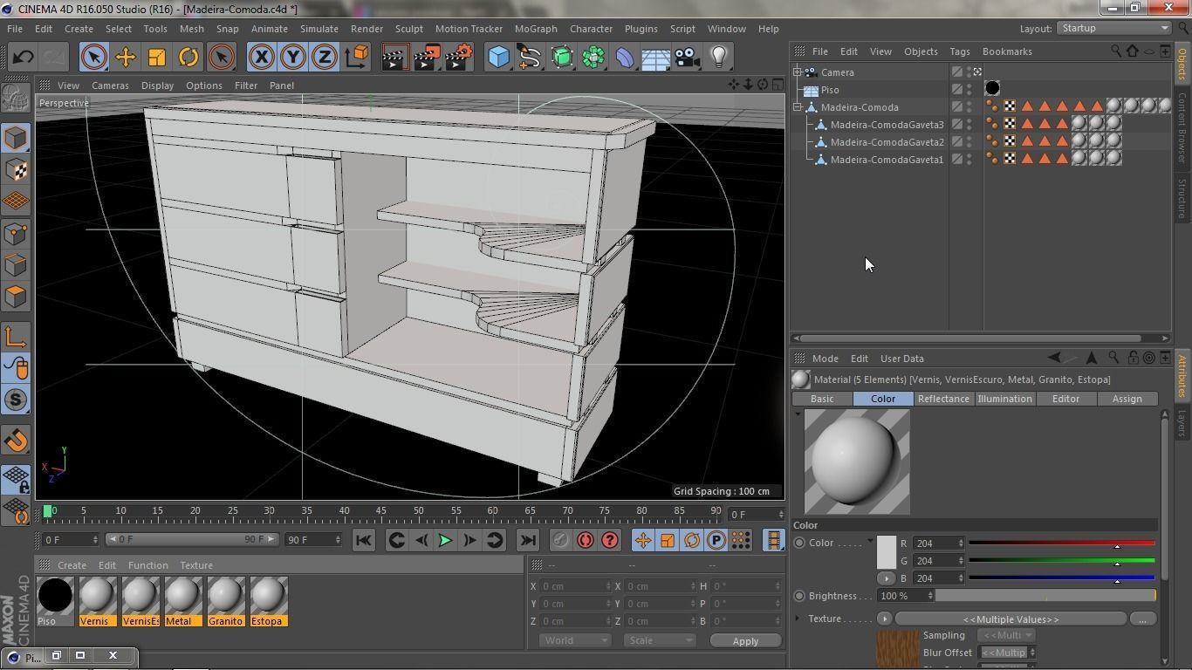Click the coordinate system icon
Image resolution: width=1192 pixels, height=670 pixels.
pyautogui.click(x=356, y=58)
